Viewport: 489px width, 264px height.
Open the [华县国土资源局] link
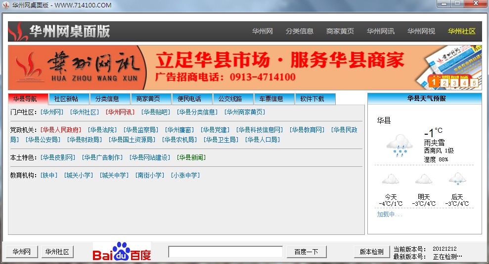pos(132,140)
